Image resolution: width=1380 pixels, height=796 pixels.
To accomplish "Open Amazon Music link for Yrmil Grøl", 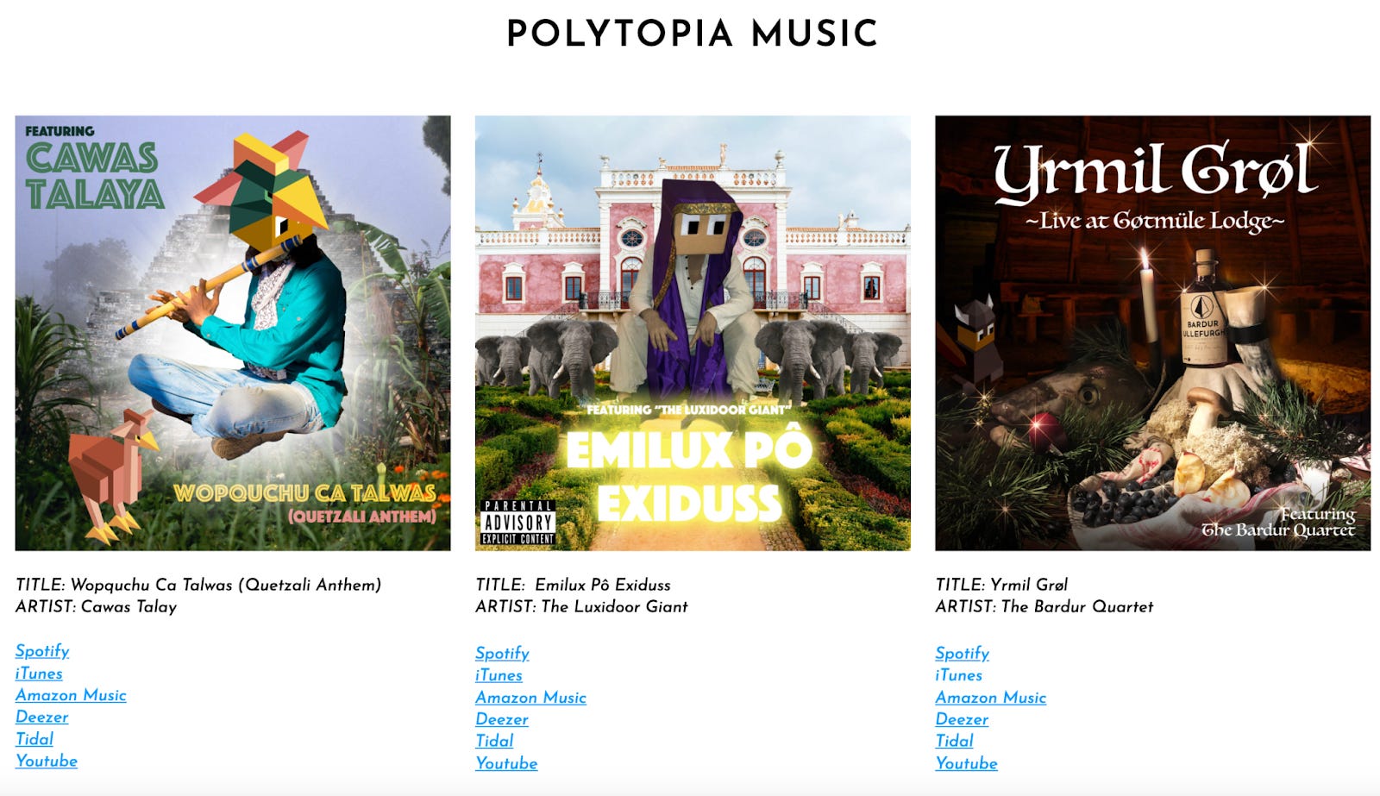I will (991, 697).
